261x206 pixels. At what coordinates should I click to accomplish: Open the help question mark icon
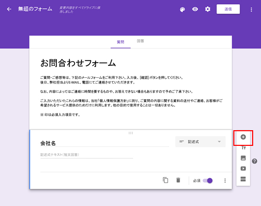(255, 161)
